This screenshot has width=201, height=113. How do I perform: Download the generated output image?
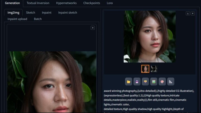188,13
